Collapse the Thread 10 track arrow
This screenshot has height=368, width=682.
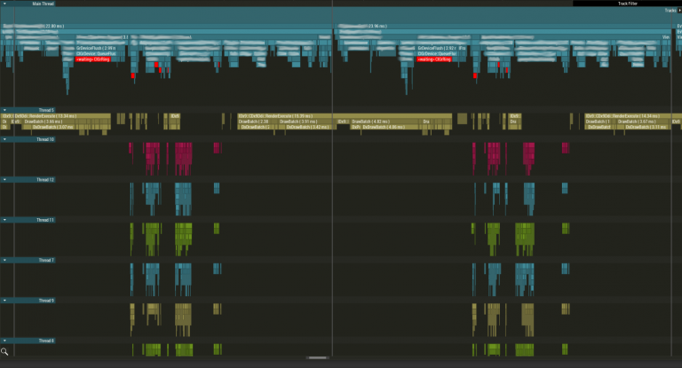pos(4,139)
